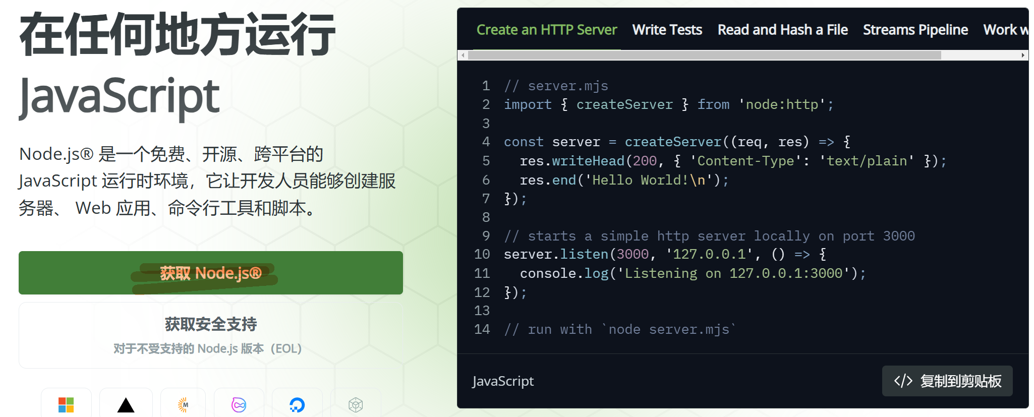The height and width of the screenshot is (417, 1034).
Task: Click 'console' on code line 11
Action: [x=548, y=274]
